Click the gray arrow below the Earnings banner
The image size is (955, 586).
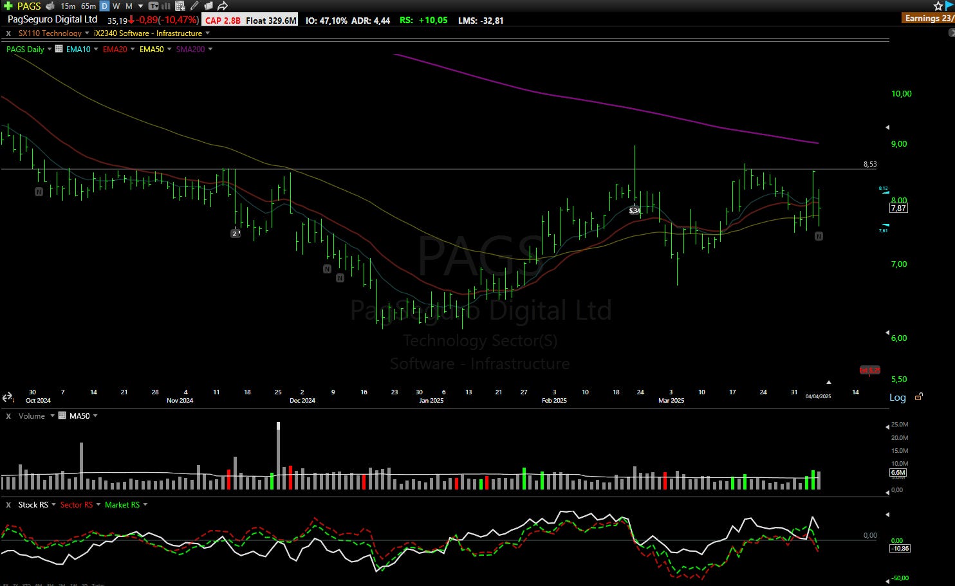(951, 32)
